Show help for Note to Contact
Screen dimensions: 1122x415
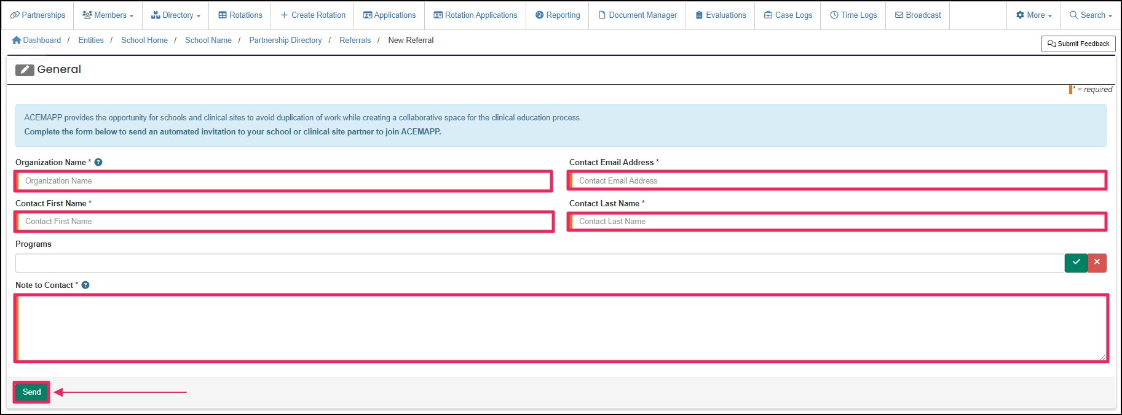click(x=85, y=285)
